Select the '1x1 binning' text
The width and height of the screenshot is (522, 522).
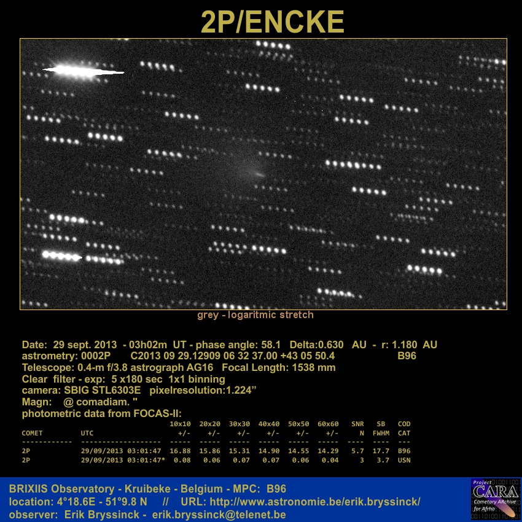coord(197,379)
